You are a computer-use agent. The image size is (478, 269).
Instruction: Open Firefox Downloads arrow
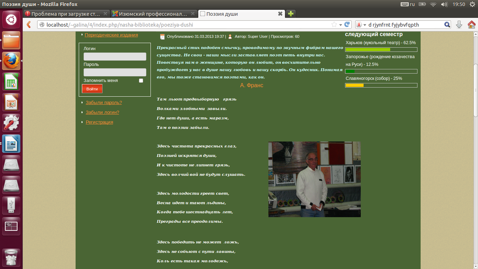pyautogui.click(x=459, y=25)
